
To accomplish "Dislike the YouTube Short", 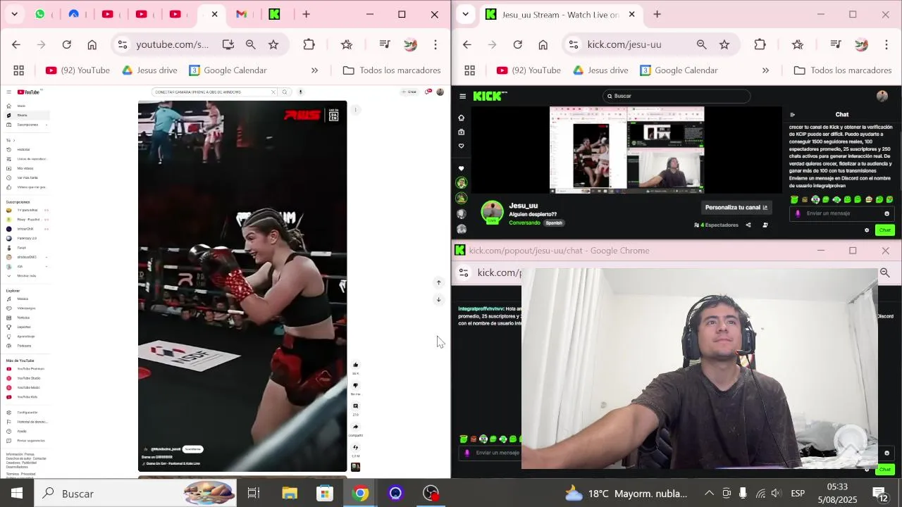I will coord(355,385).
